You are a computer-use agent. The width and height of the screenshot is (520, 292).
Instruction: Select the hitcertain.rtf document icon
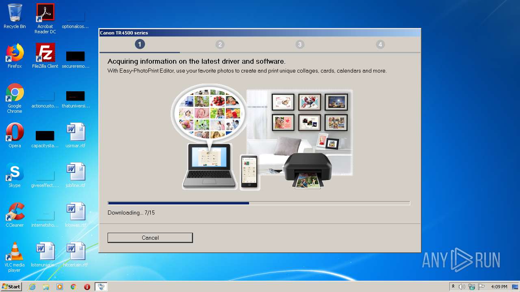point(76,255)
